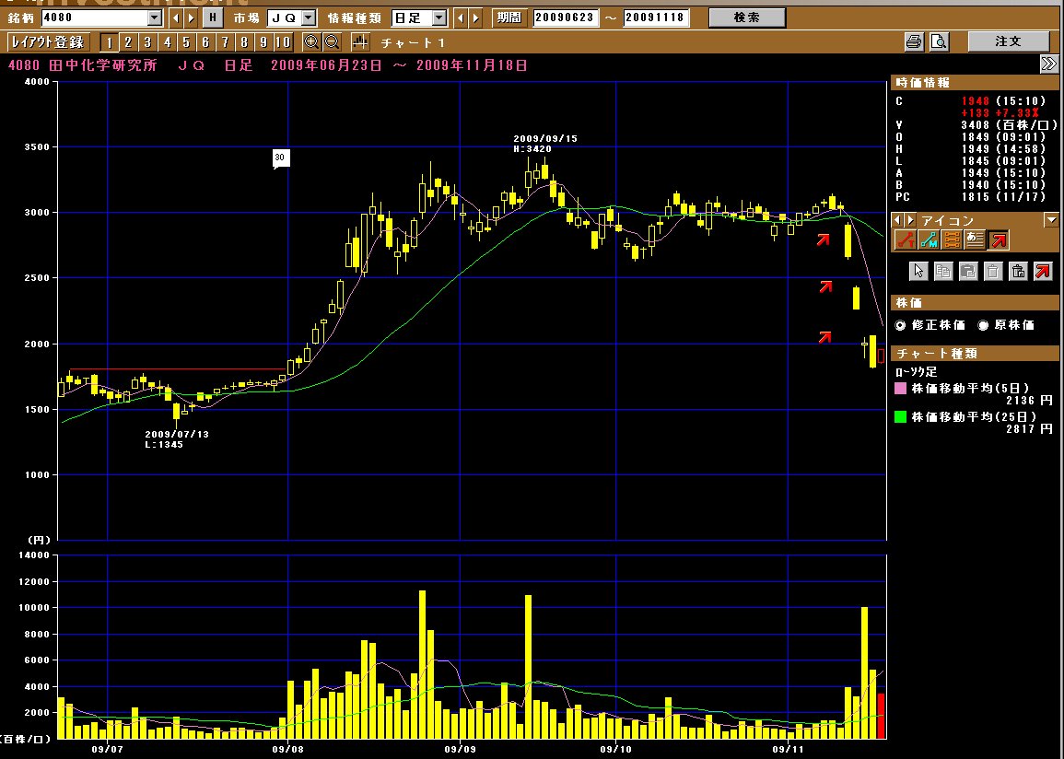
Task: Click the ローソク足 chart type label
Action: 916,372
